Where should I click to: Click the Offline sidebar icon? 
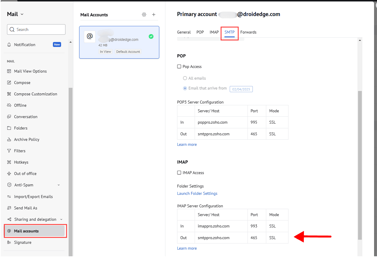[x=9, y=105]
